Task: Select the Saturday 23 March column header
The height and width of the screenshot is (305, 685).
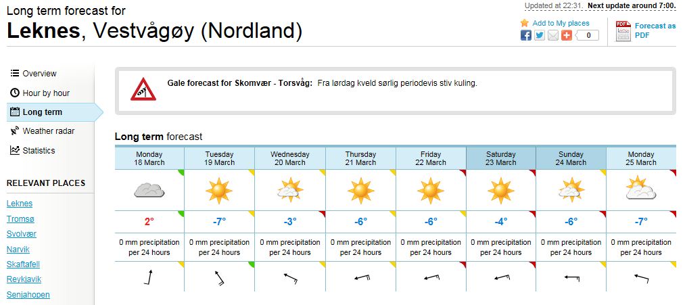Action: (500, 158)
